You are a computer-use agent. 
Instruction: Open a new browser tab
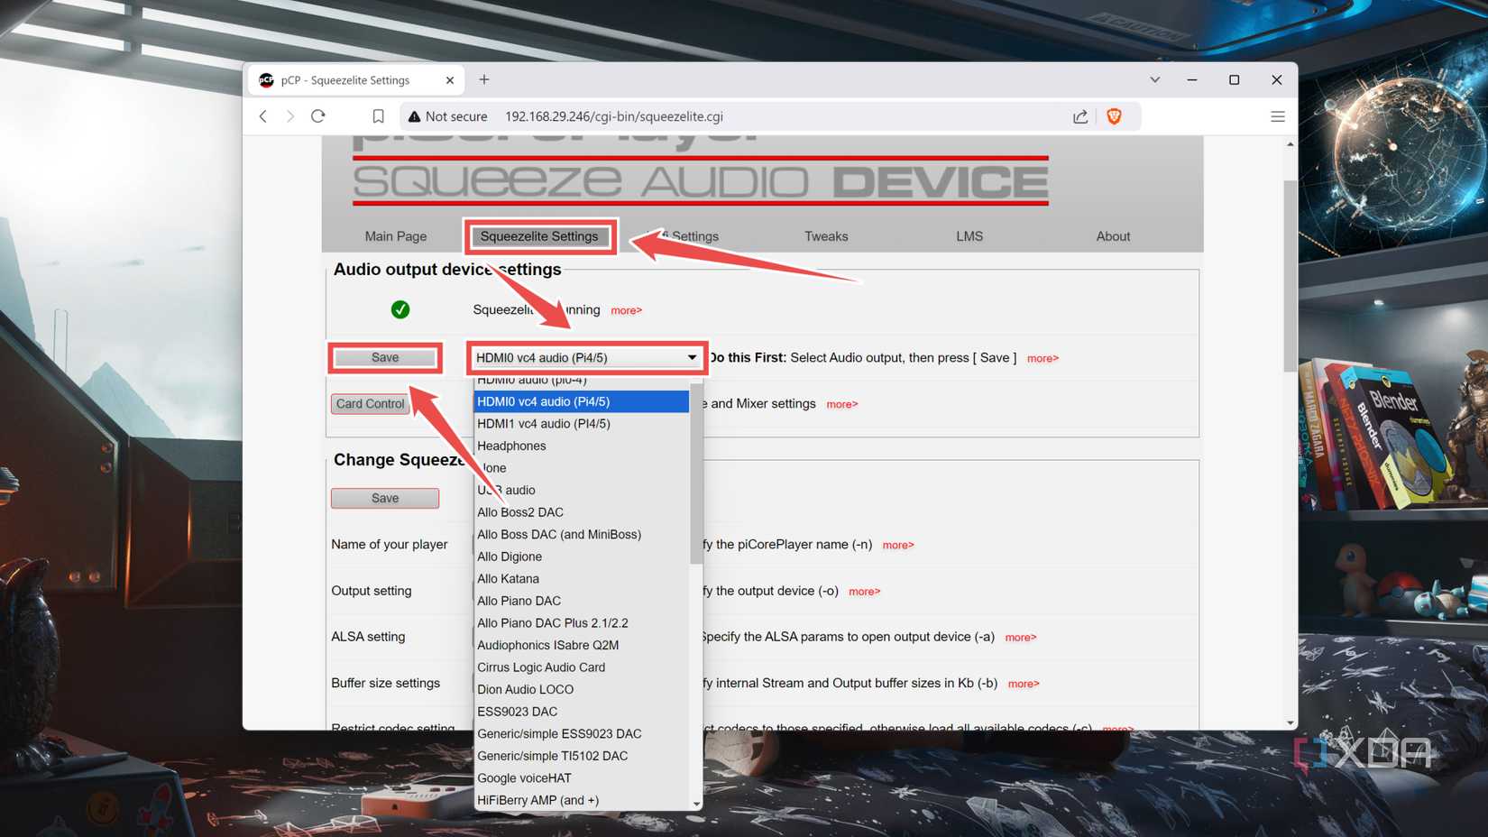483,79
